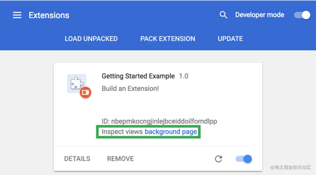Click the UPDATE button

[x=230, y=39]
